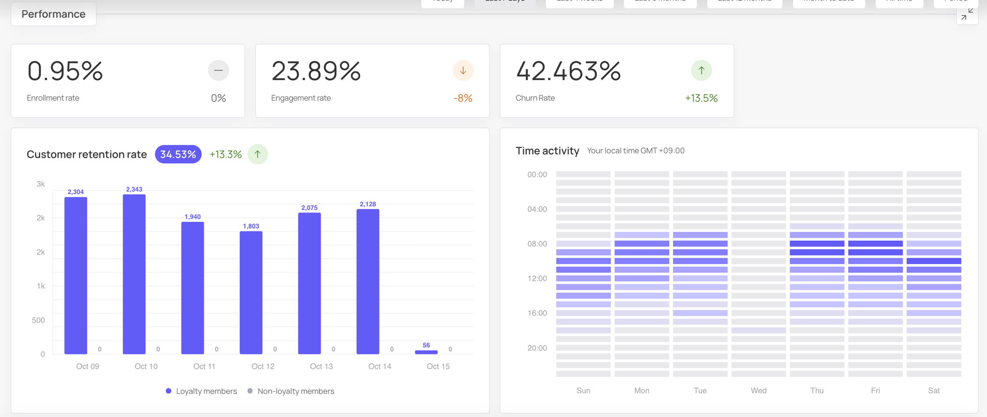This screenshot has width=987, height=417.
Task: Click the Enrollment rate 0.95% card
Action: click(128, 80)
